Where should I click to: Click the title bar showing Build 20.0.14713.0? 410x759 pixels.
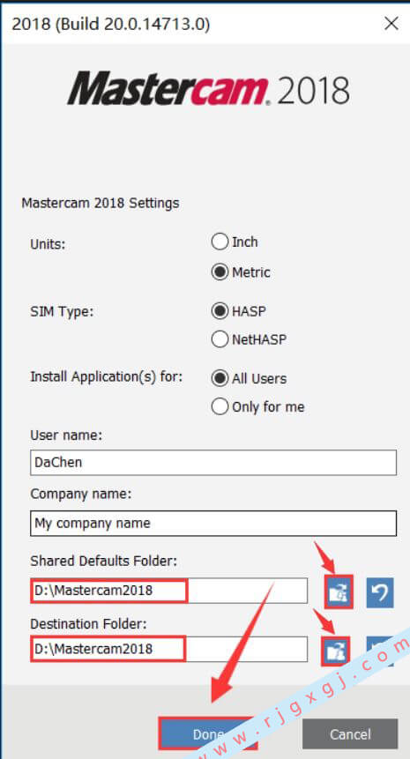[111, 24]
